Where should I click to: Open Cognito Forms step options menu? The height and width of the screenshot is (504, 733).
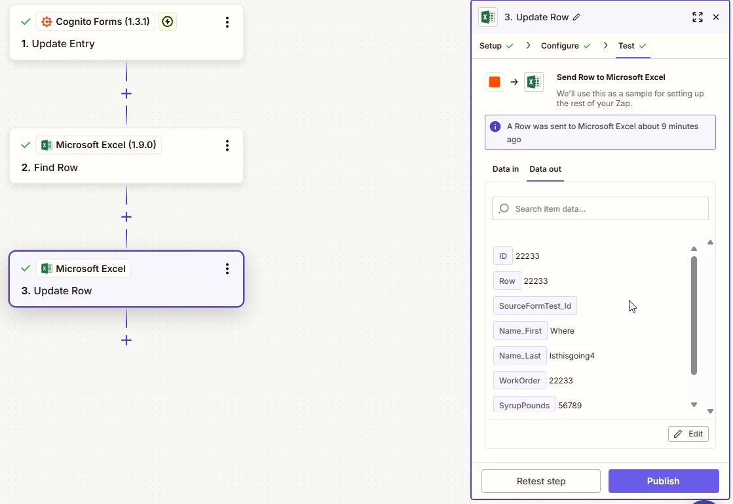227,22
